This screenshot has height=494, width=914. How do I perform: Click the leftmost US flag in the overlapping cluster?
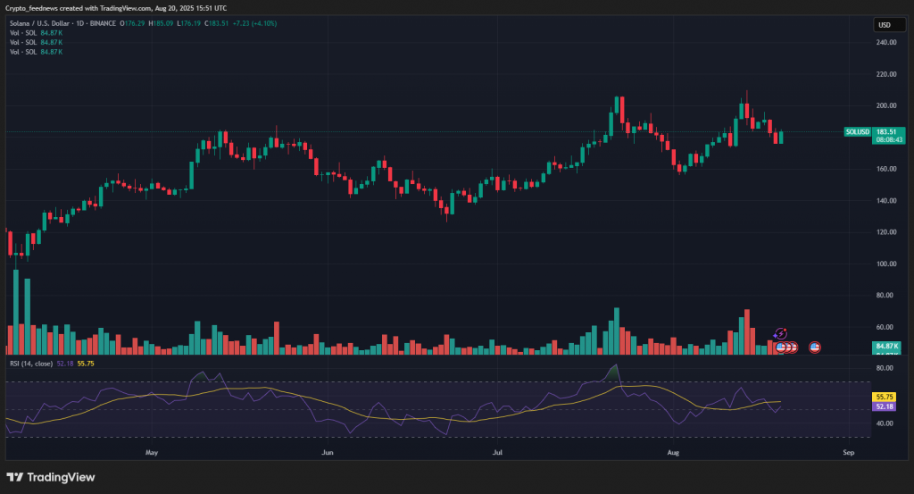coord(781,347)
